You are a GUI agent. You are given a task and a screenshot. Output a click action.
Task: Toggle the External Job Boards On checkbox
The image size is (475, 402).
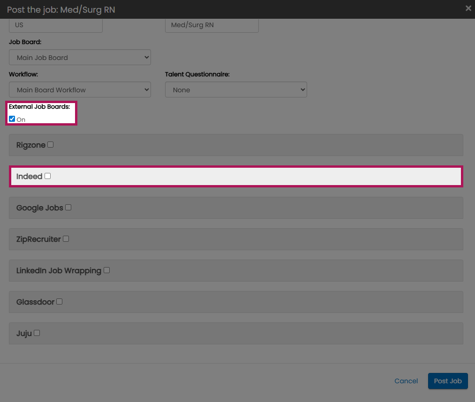[x=12, y=119]
